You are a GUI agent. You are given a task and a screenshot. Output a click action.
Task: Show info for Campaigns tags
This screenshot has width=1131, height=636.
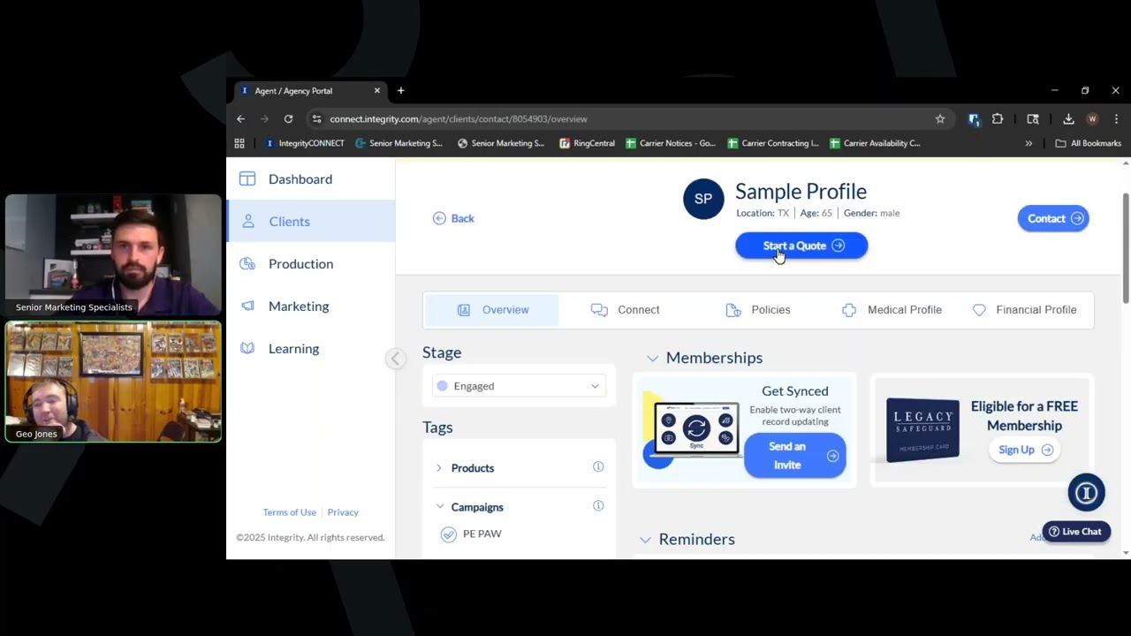(598, 506)
